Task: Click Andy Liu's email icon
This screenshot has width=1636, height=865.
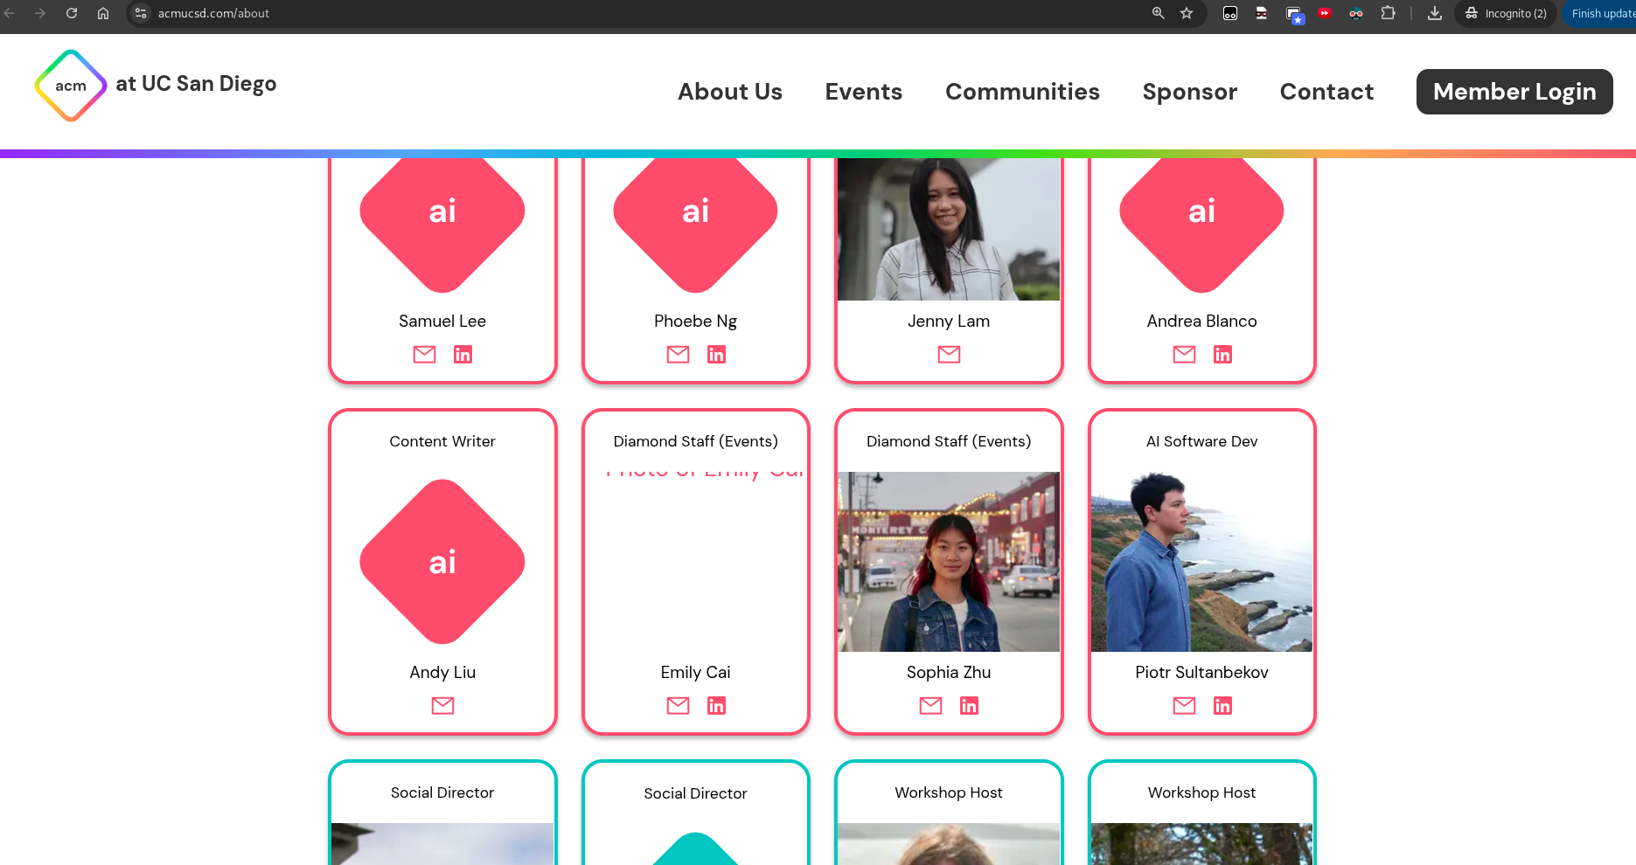Action: (x=442, y=705)
